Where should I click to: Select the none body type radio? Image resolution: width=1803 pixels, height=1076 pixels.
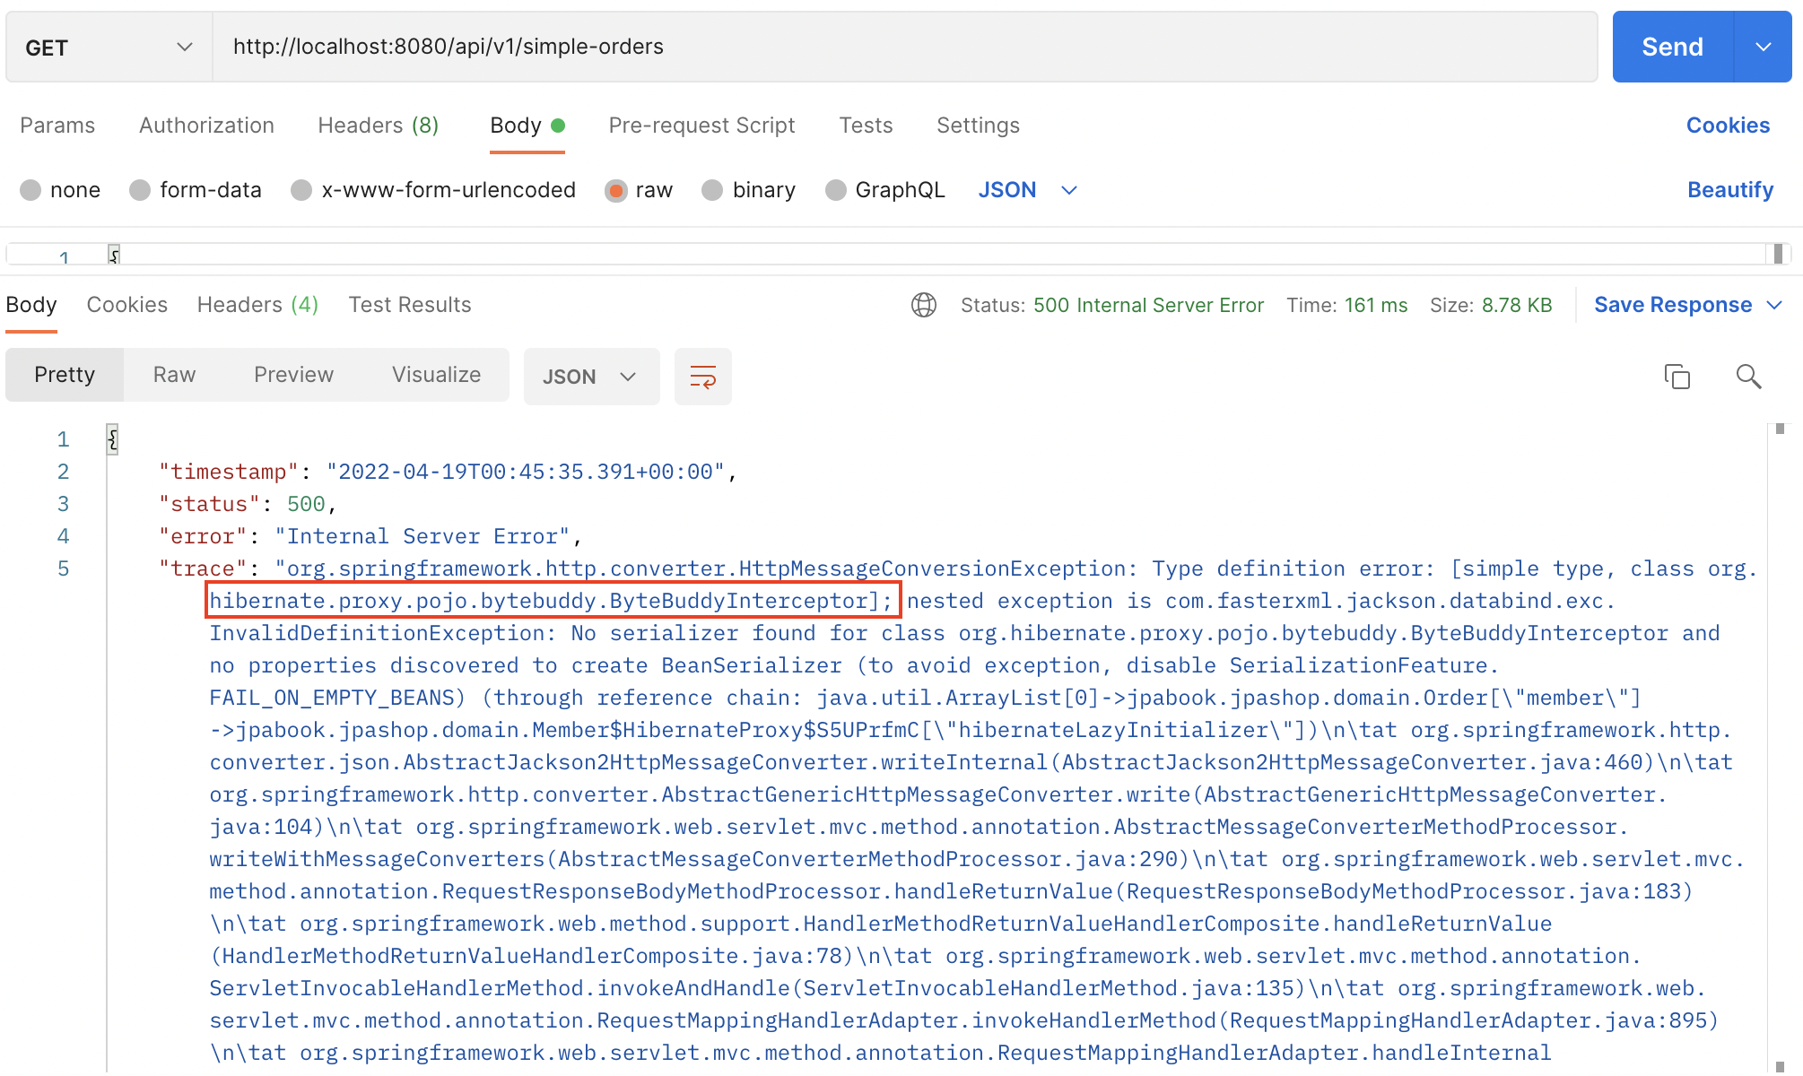(30, 190)
